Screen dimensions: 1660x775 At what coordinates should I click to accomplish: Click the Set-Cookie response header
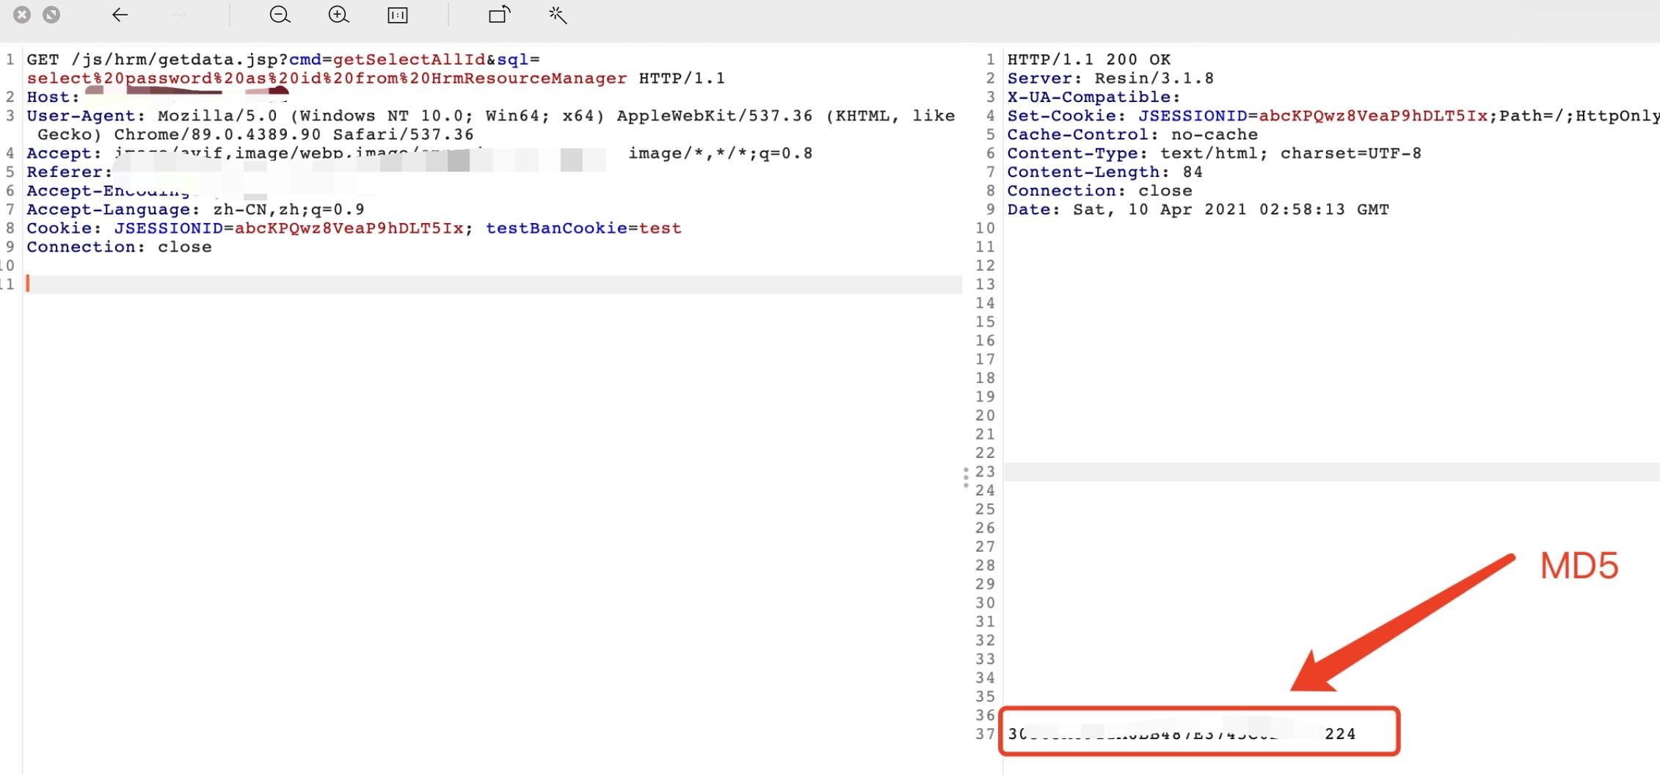[x=1333, y=116]
